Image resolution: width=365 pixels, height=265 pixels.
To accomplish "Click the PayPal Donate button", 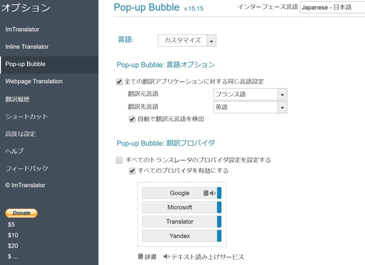I will point(21,213).
